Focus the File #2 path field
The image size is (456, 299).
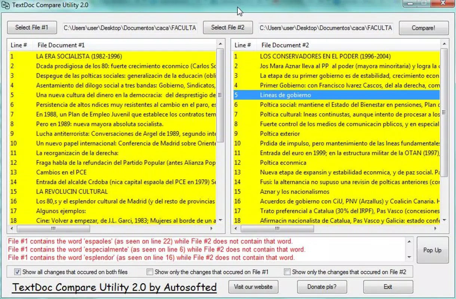pos(326,28)
